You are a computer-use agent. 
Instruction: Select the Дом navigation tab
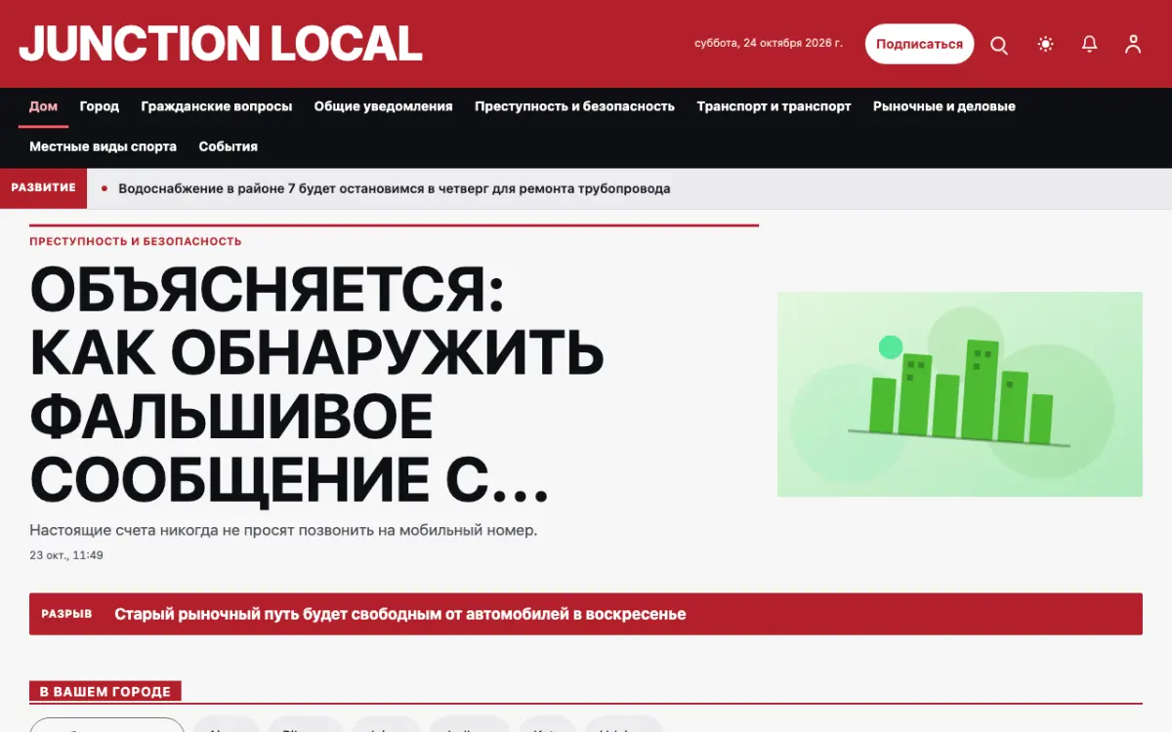43,106
